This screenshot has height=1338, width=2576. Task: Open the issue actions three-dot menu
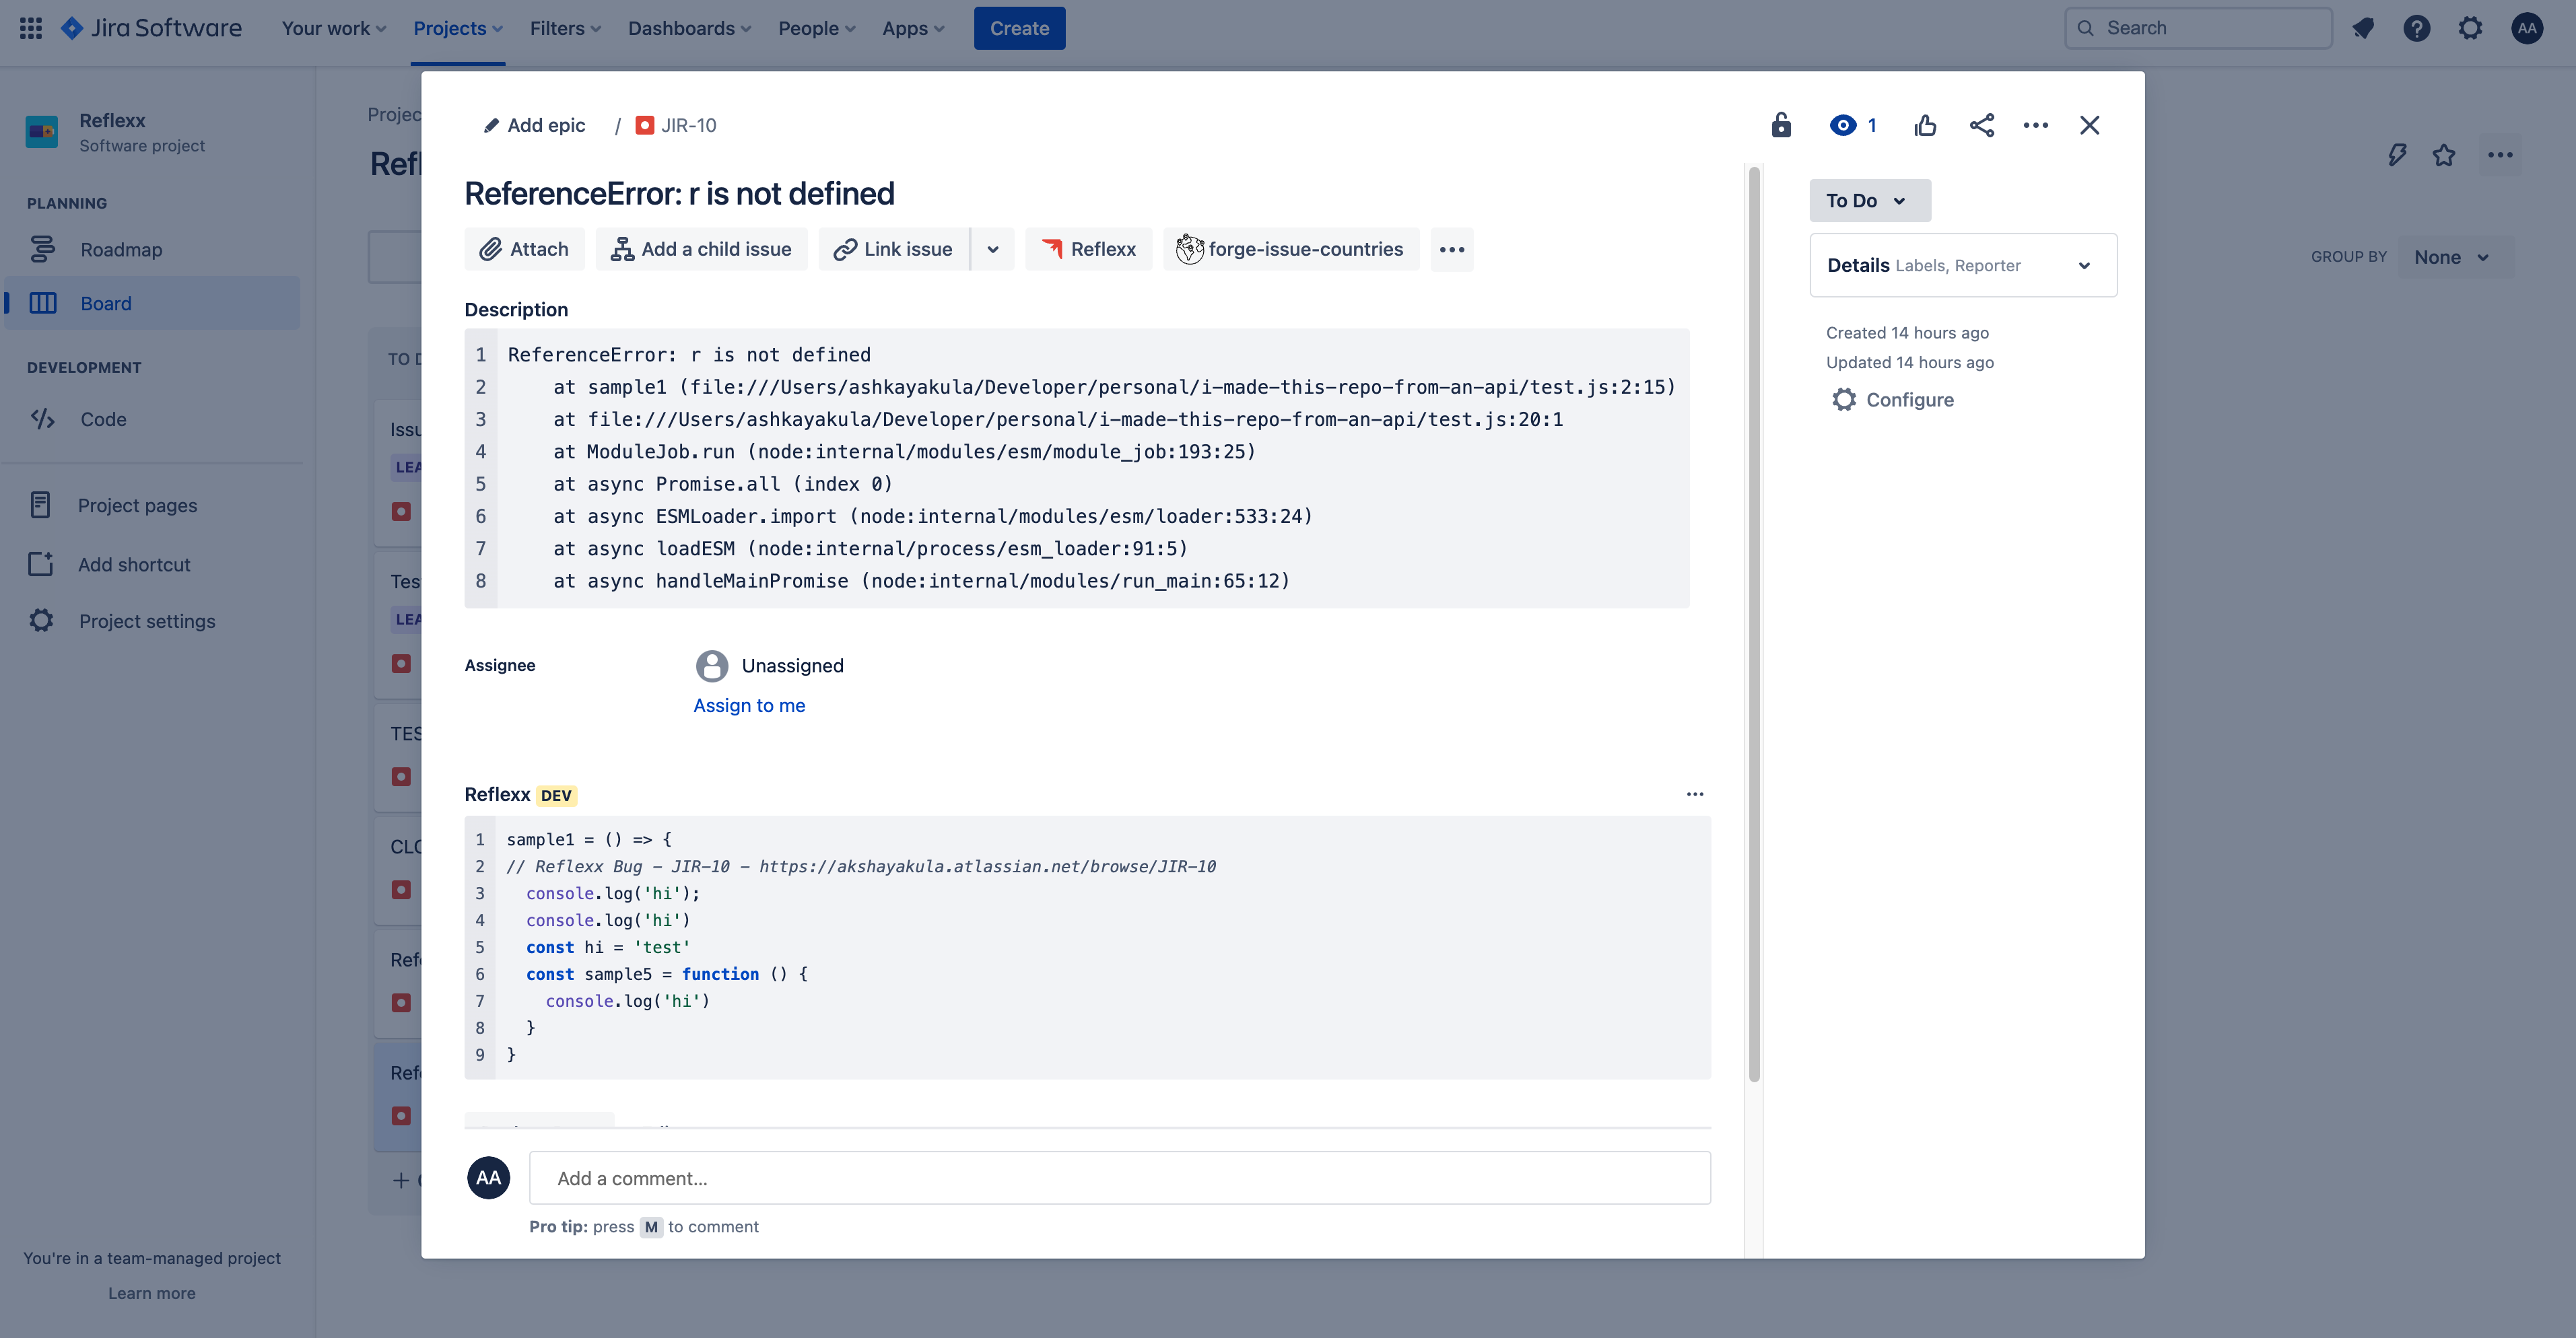(2036, 125)
